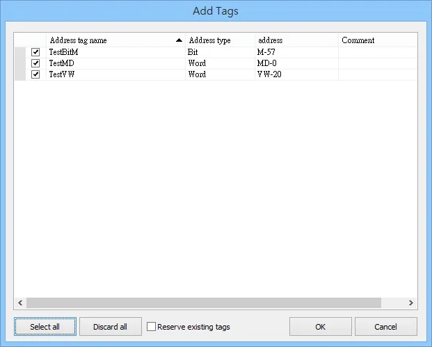Cancel the Add Tags dialog
The image size is (432, 347).
point(386,327)
